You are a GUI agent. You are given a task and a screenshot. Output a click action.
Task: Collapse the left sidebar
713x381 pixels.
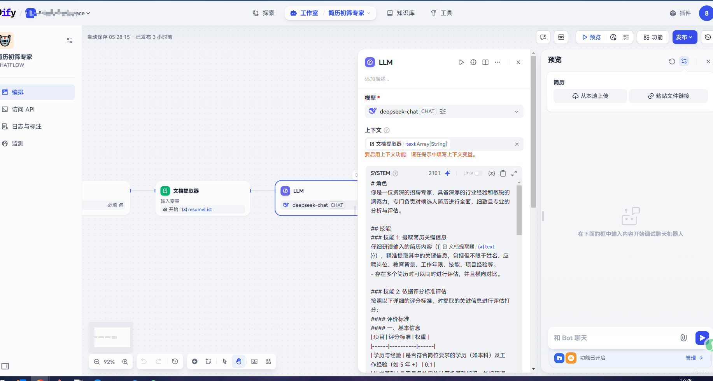(x=5, y=366)
